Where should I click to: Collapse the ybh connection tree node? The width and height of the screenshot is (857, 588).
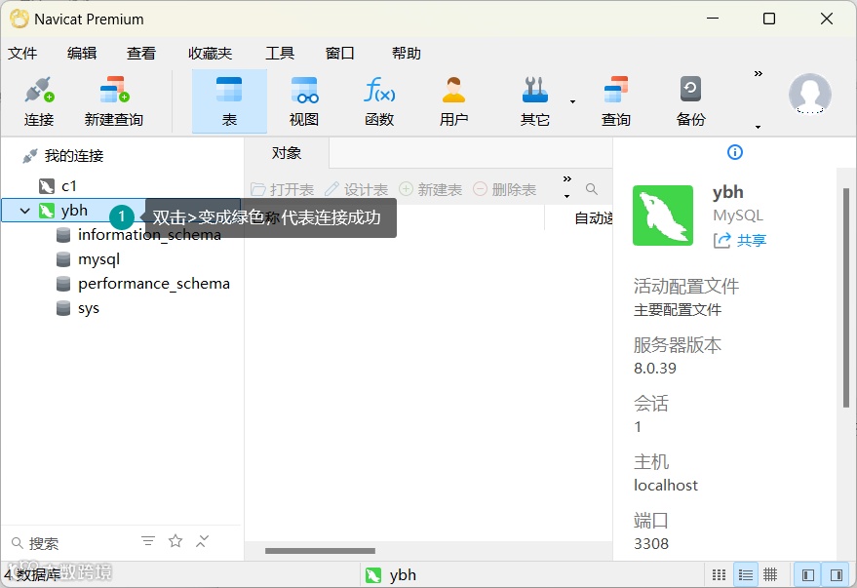(x=24, y=211)
